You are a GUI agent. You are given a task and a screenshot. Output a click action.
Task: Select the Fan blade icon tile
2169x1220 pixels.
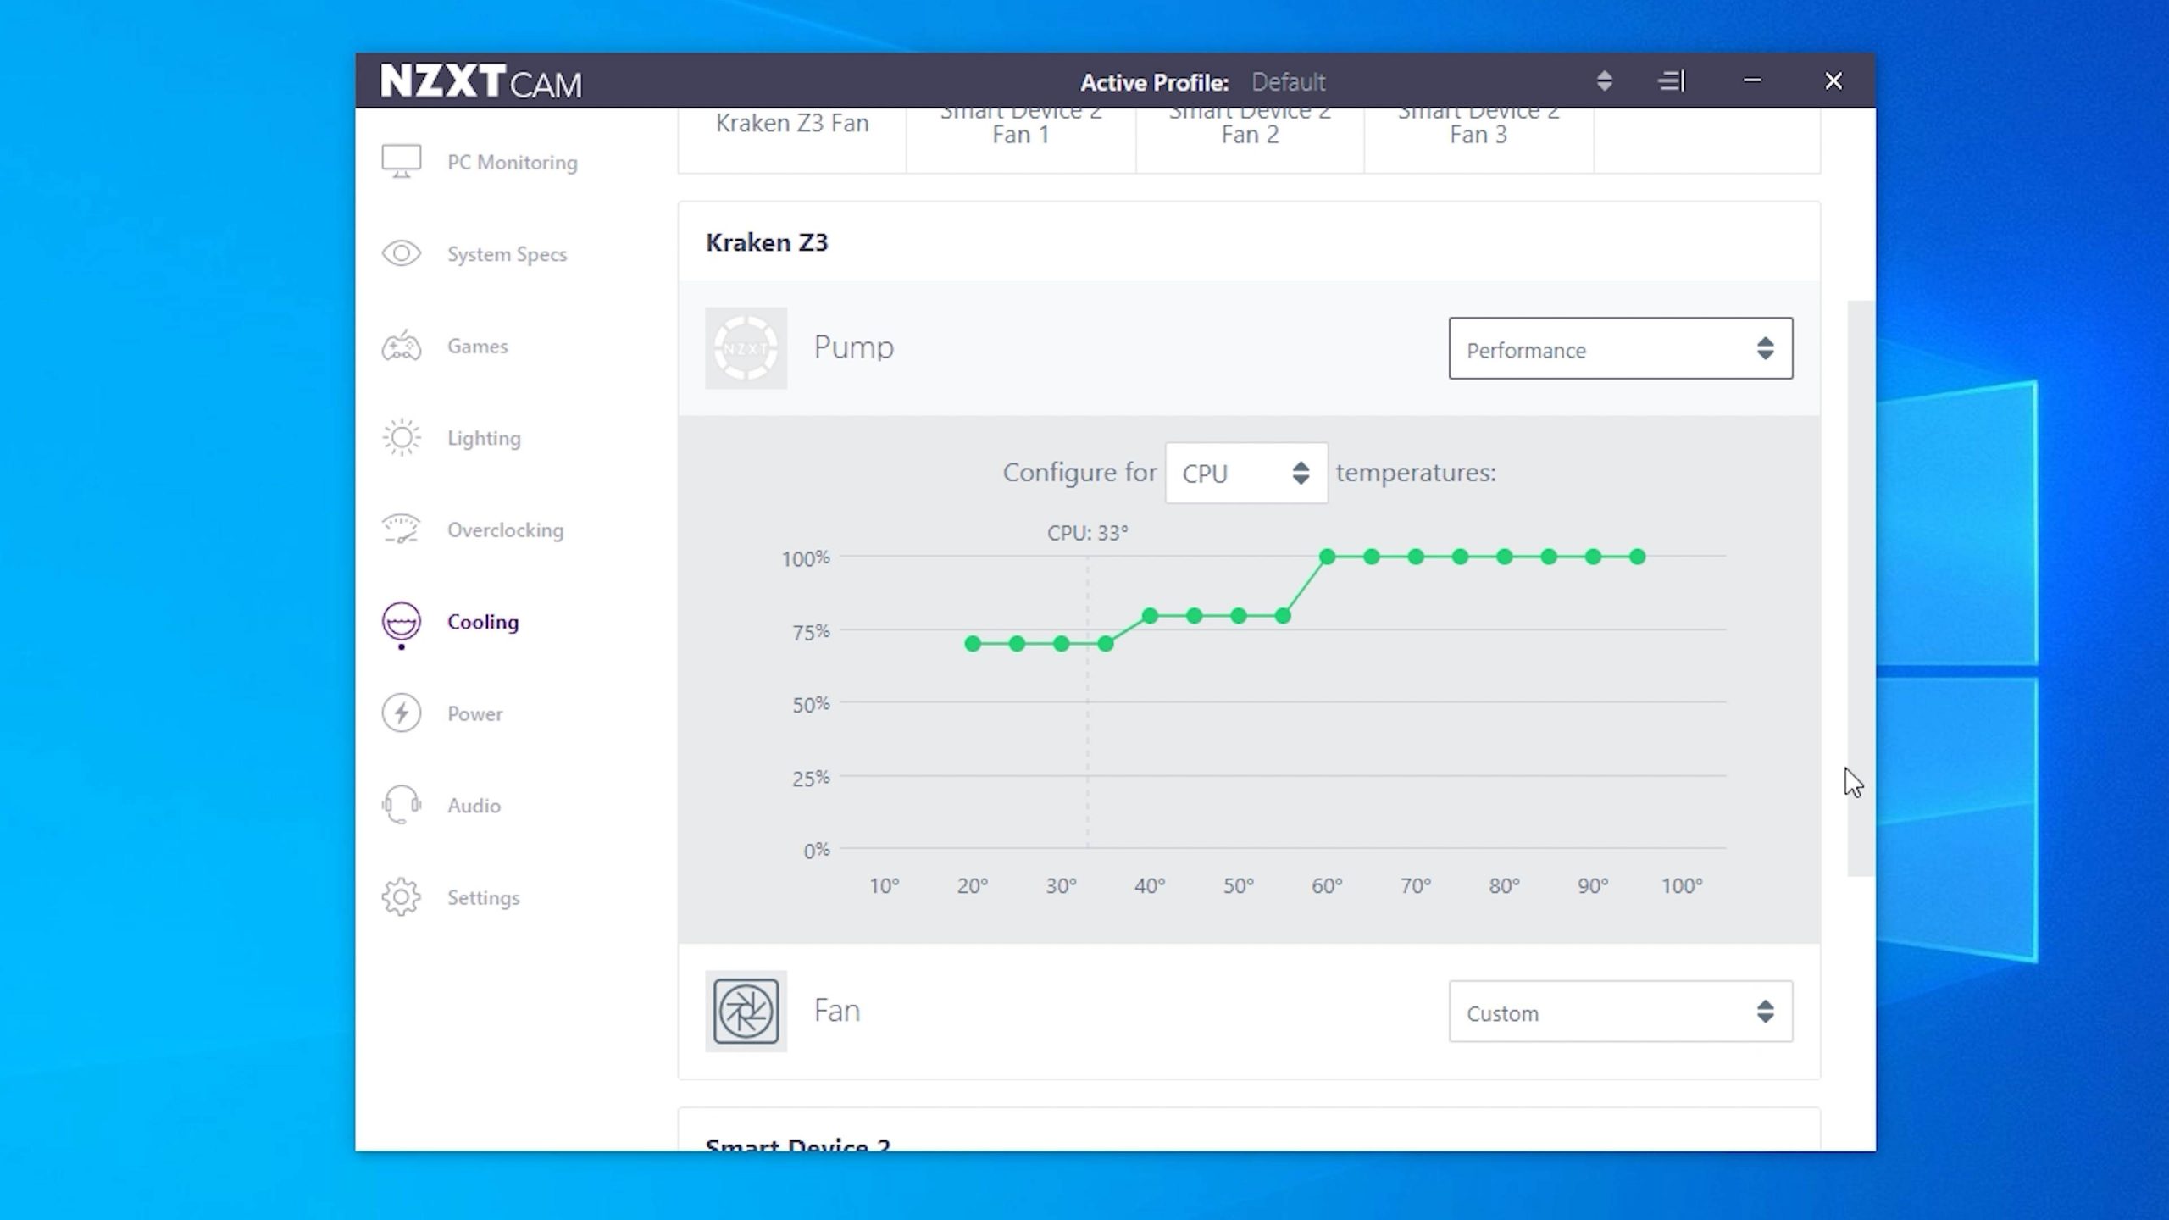click(x=746, y=1011)
